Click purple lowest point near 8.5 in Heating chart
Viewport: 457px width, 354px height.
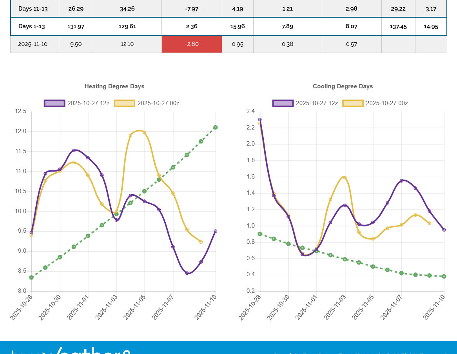click(x=187, y=273)
